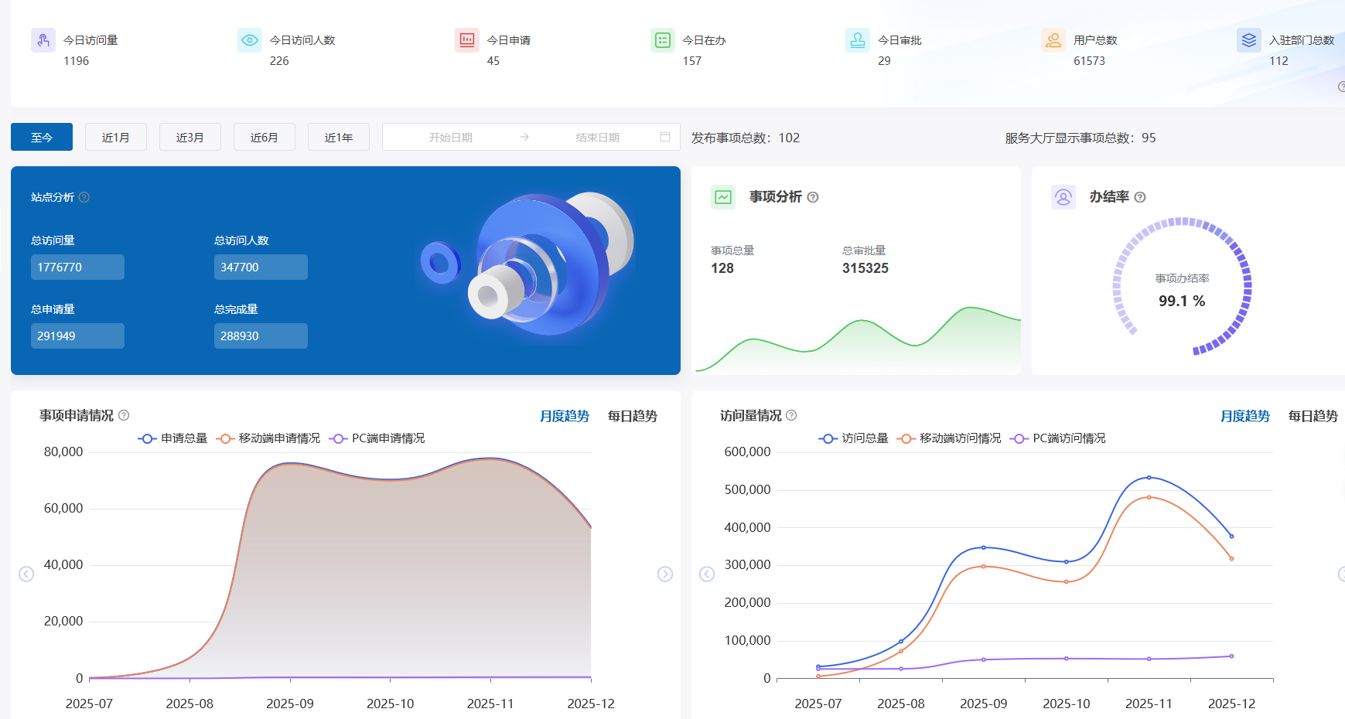The image size is (1345, 719).
Task: Open the calendar icon in date range
Action: point(664,137)
